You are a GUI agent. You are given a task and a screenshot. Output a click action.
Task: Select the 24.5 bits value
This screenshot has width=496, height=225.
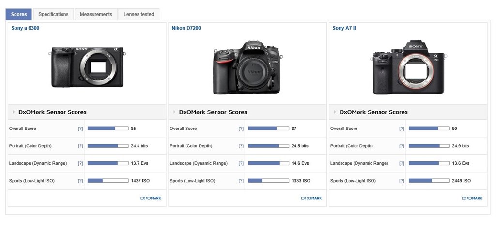[x=300, y=146]
